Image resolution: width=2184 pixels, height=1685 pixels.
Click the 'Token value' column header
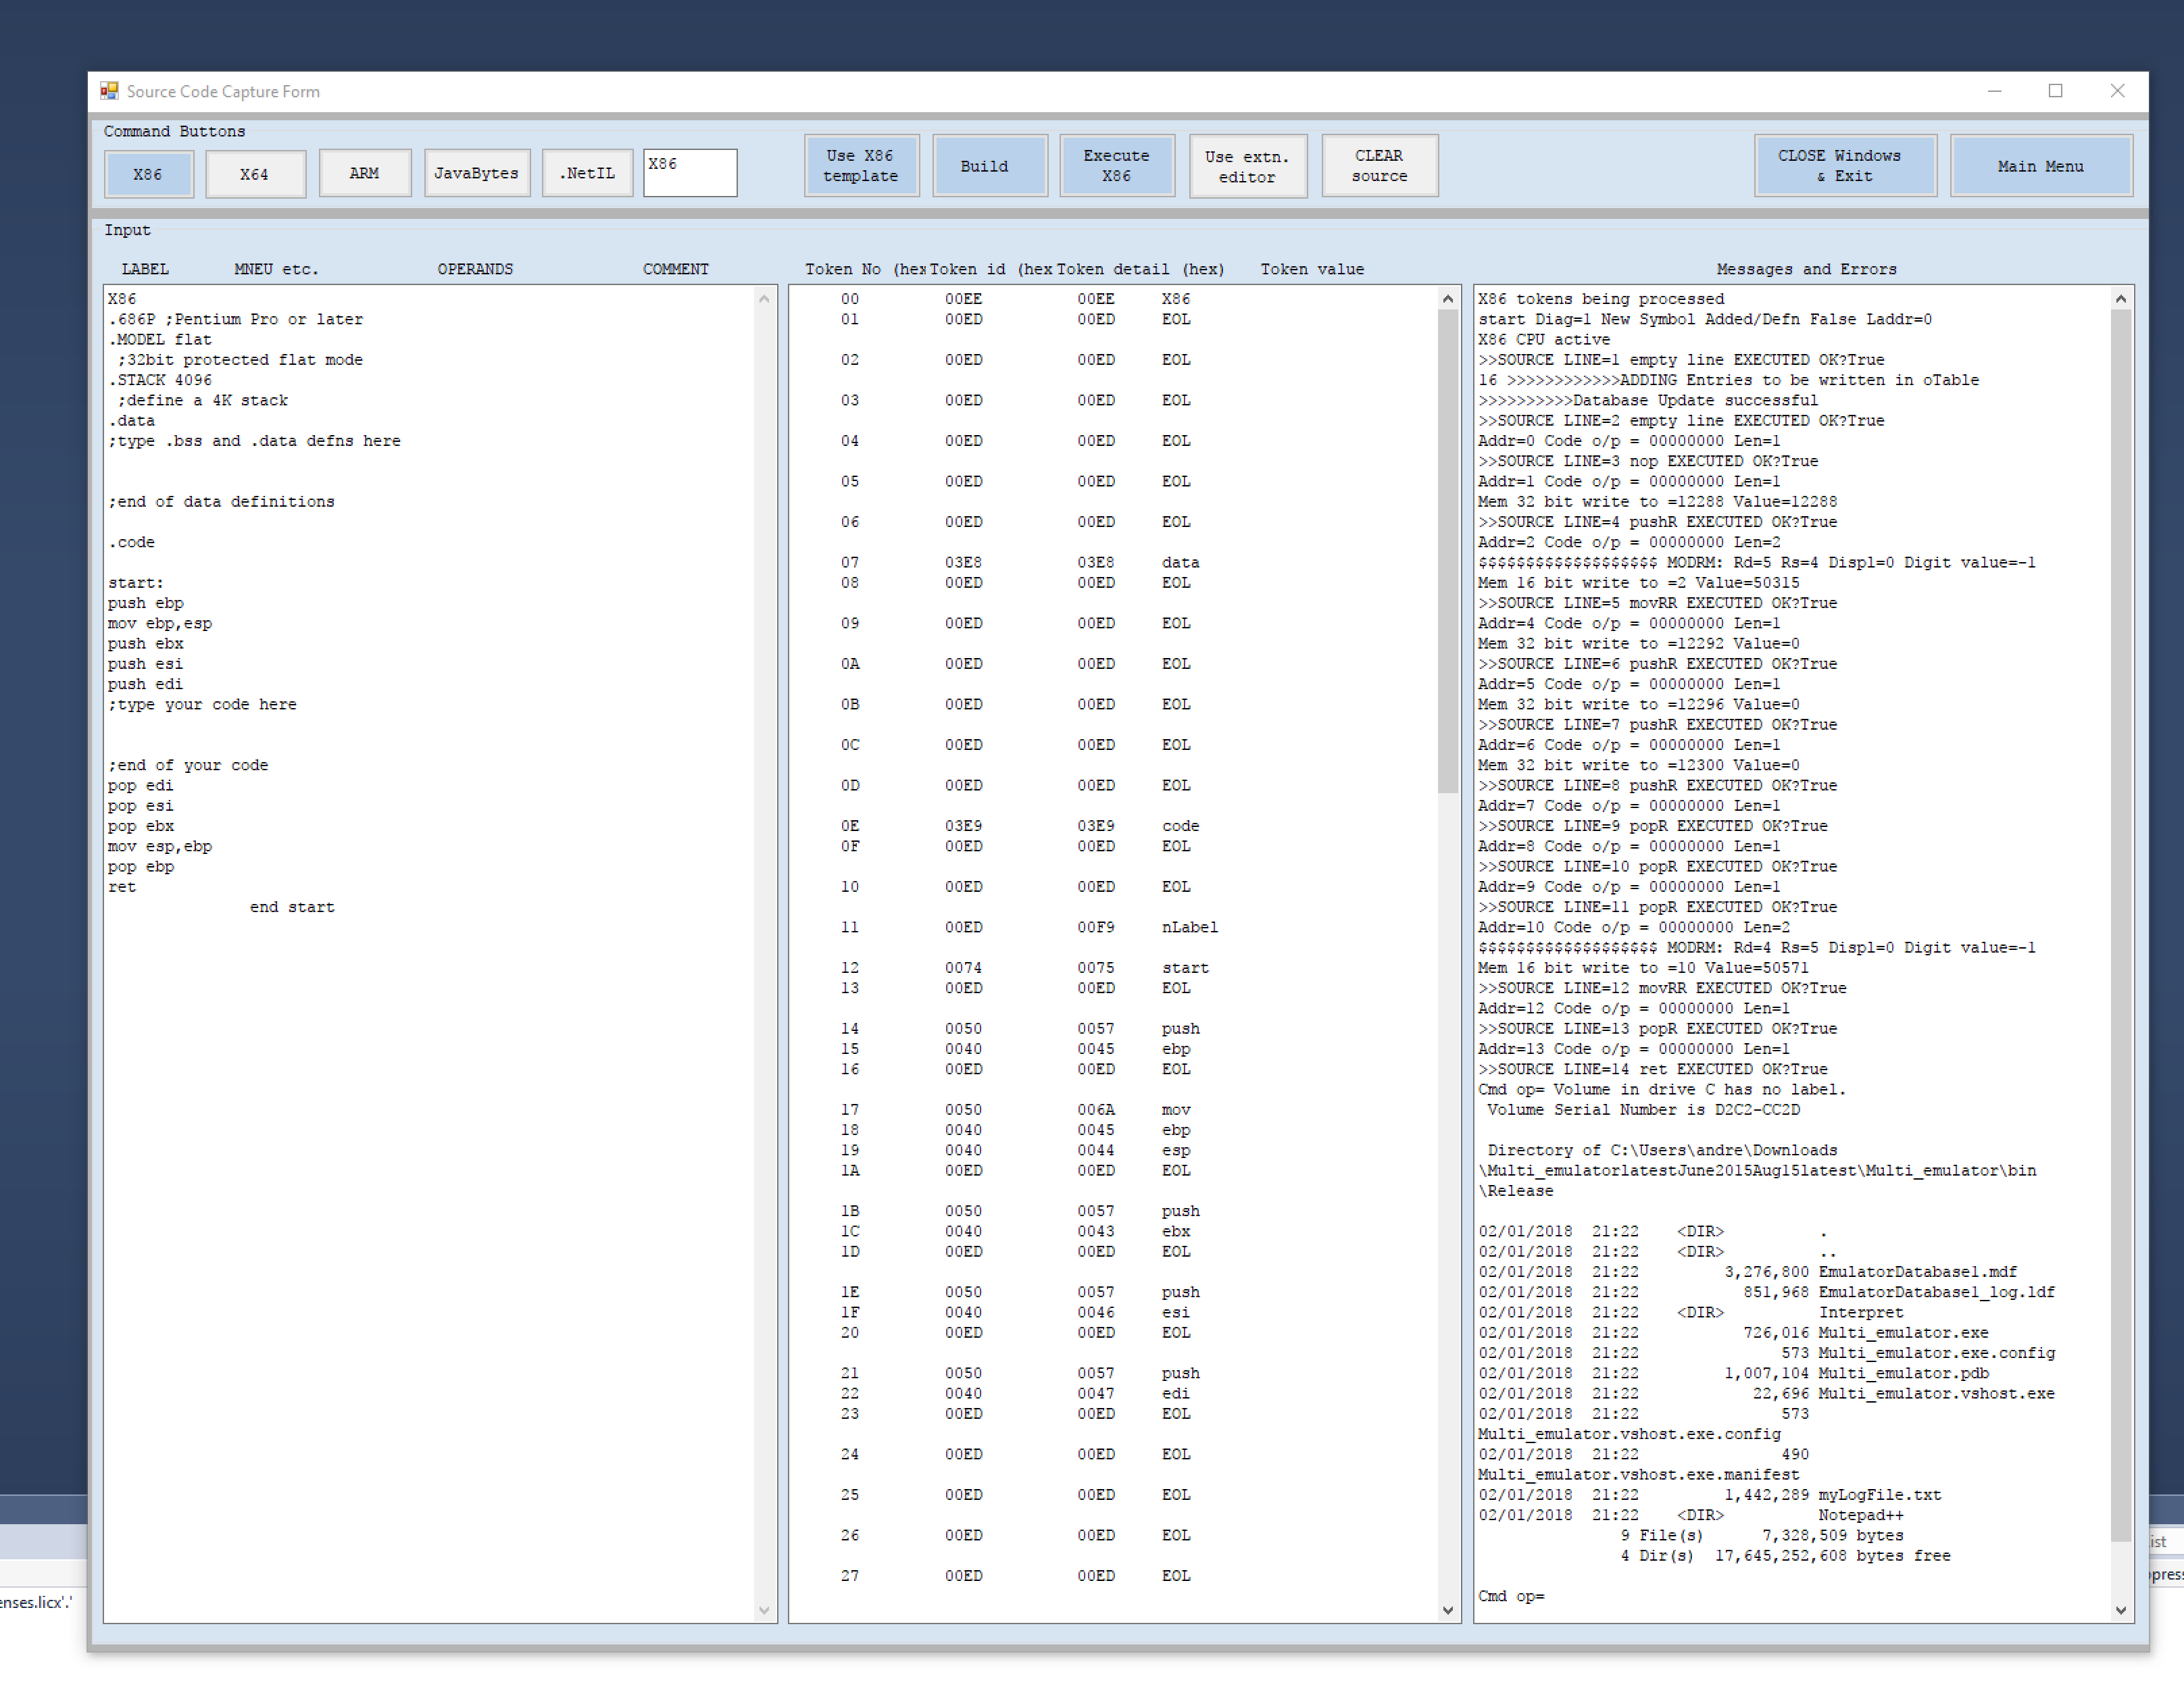pos(1312,269)
